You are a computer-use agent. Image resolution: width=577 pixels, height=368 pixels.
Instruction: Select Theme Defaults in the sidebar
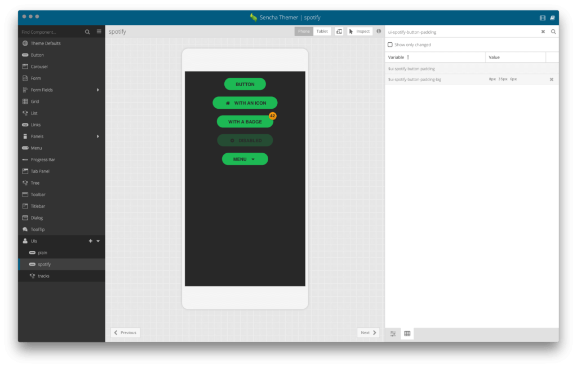pyautogui.click(x=61, y=43)
